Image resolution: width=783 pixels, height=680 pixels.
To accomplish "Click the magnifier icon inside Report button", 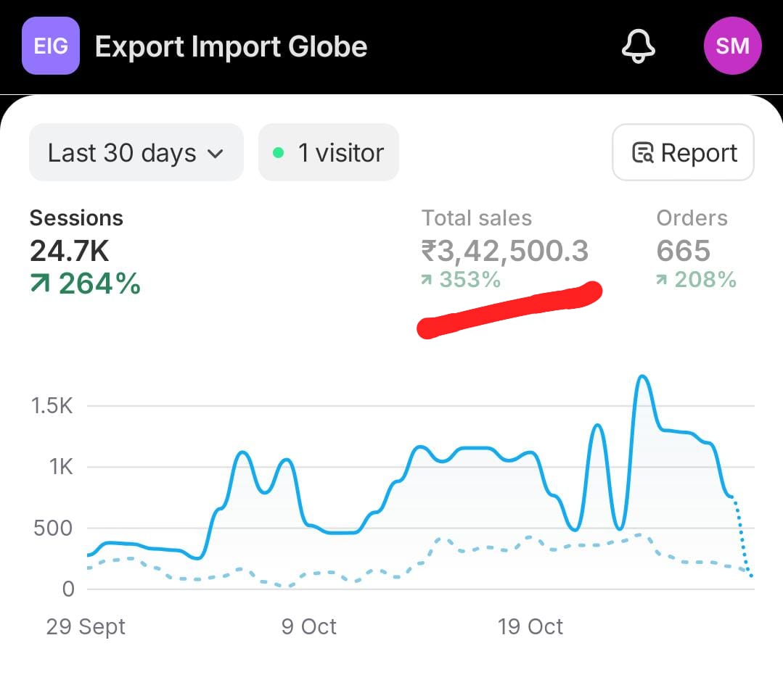I will click(642, 153).
